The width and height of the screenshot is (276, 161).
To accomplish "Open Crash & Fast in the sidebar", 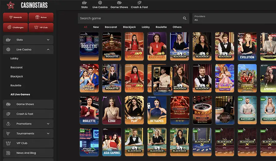I will pos(28,114).
